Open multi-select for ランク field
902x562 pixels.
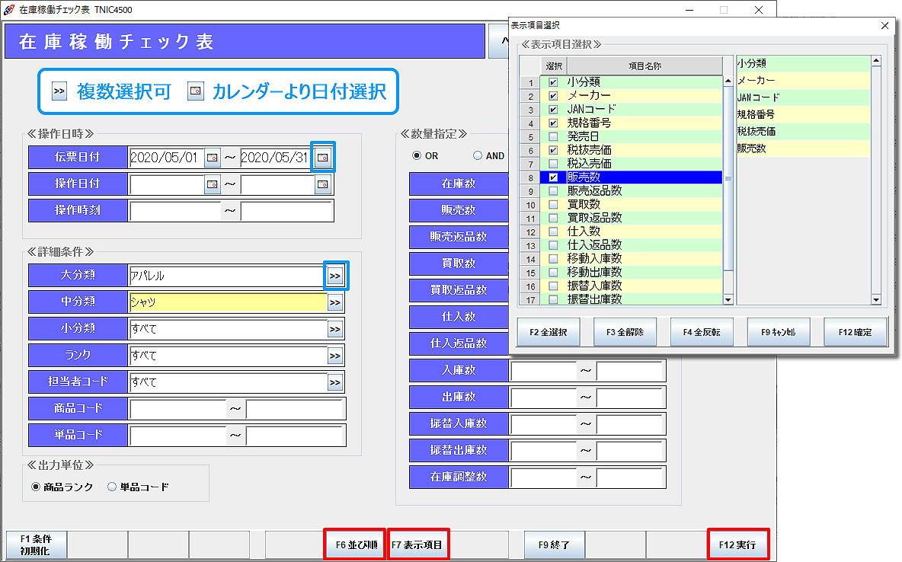336,356
